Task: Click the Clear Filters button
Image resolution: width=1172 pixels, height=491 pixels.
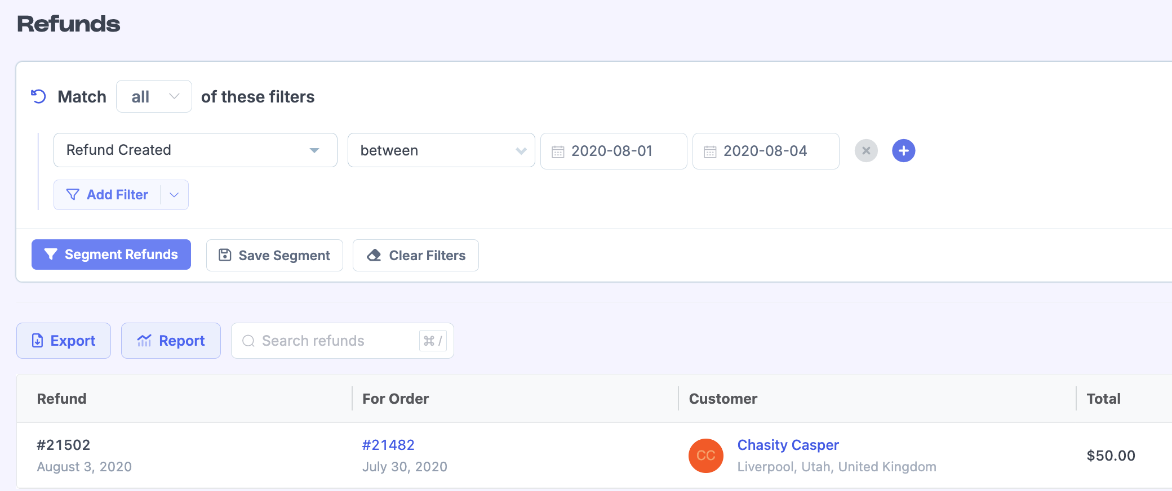Action: (415, 256)
